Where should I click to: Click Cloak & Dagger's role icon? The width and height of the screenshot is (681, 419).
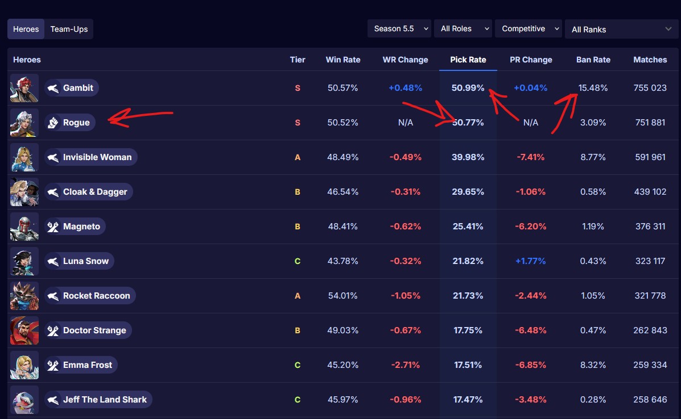(53, 192)
